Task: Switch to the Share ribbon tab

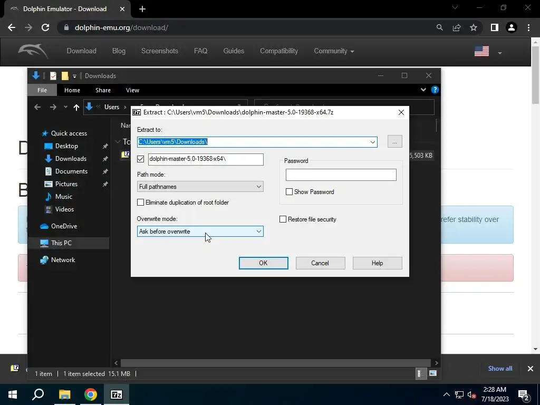Action: (x=103, y=90)
